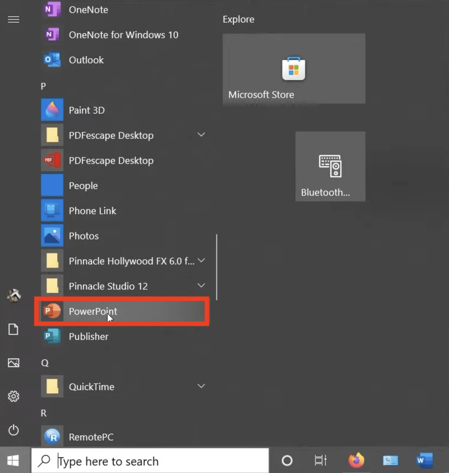Click the letter Q section header
Screen dimensions: 449x473
(45, 363)
